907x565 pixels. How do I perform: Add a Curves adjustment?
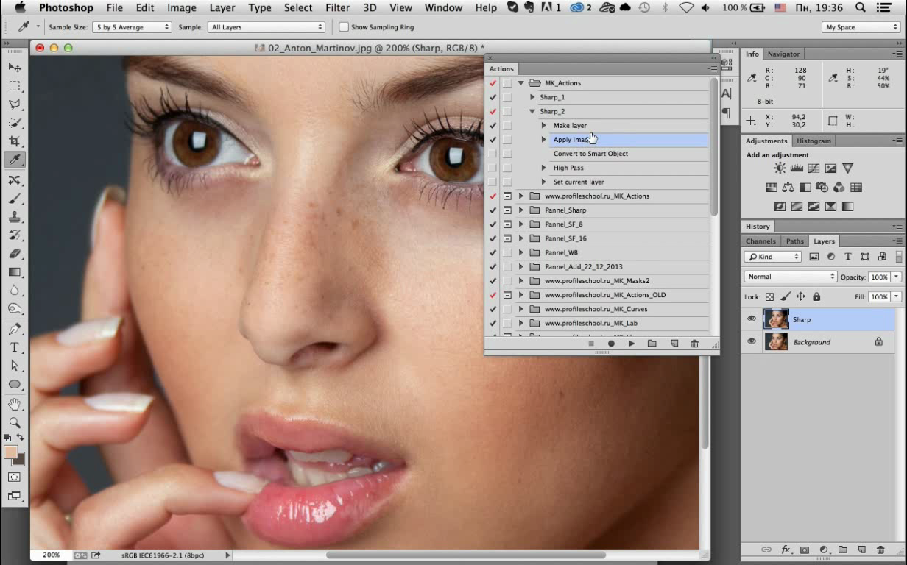tap(814, 168)
